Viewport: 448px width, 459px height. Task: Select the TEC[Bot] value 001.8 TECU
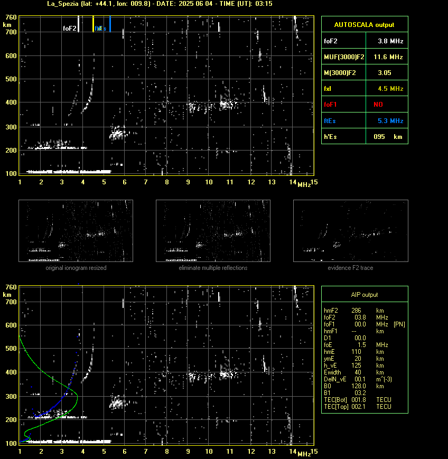(371, 400)
